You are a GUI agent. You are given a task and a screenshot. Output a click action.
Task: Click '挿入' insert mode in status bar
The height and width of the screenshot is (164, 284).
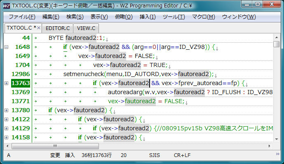pyautogui.click(x=70, y=155)
